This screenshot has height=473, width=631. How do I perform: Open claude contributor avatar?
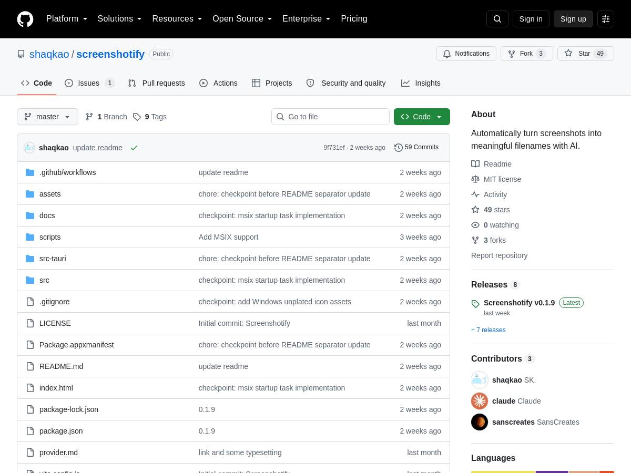480,401
